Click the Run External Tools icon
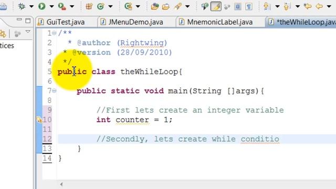The image size is (336, 189). (62, 6)
